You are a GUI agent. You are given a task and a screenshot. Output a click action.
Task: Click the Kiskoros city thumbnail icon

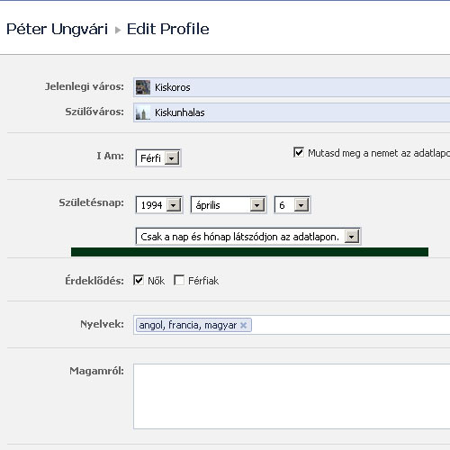pyautogui.click(x=143, y=87)
